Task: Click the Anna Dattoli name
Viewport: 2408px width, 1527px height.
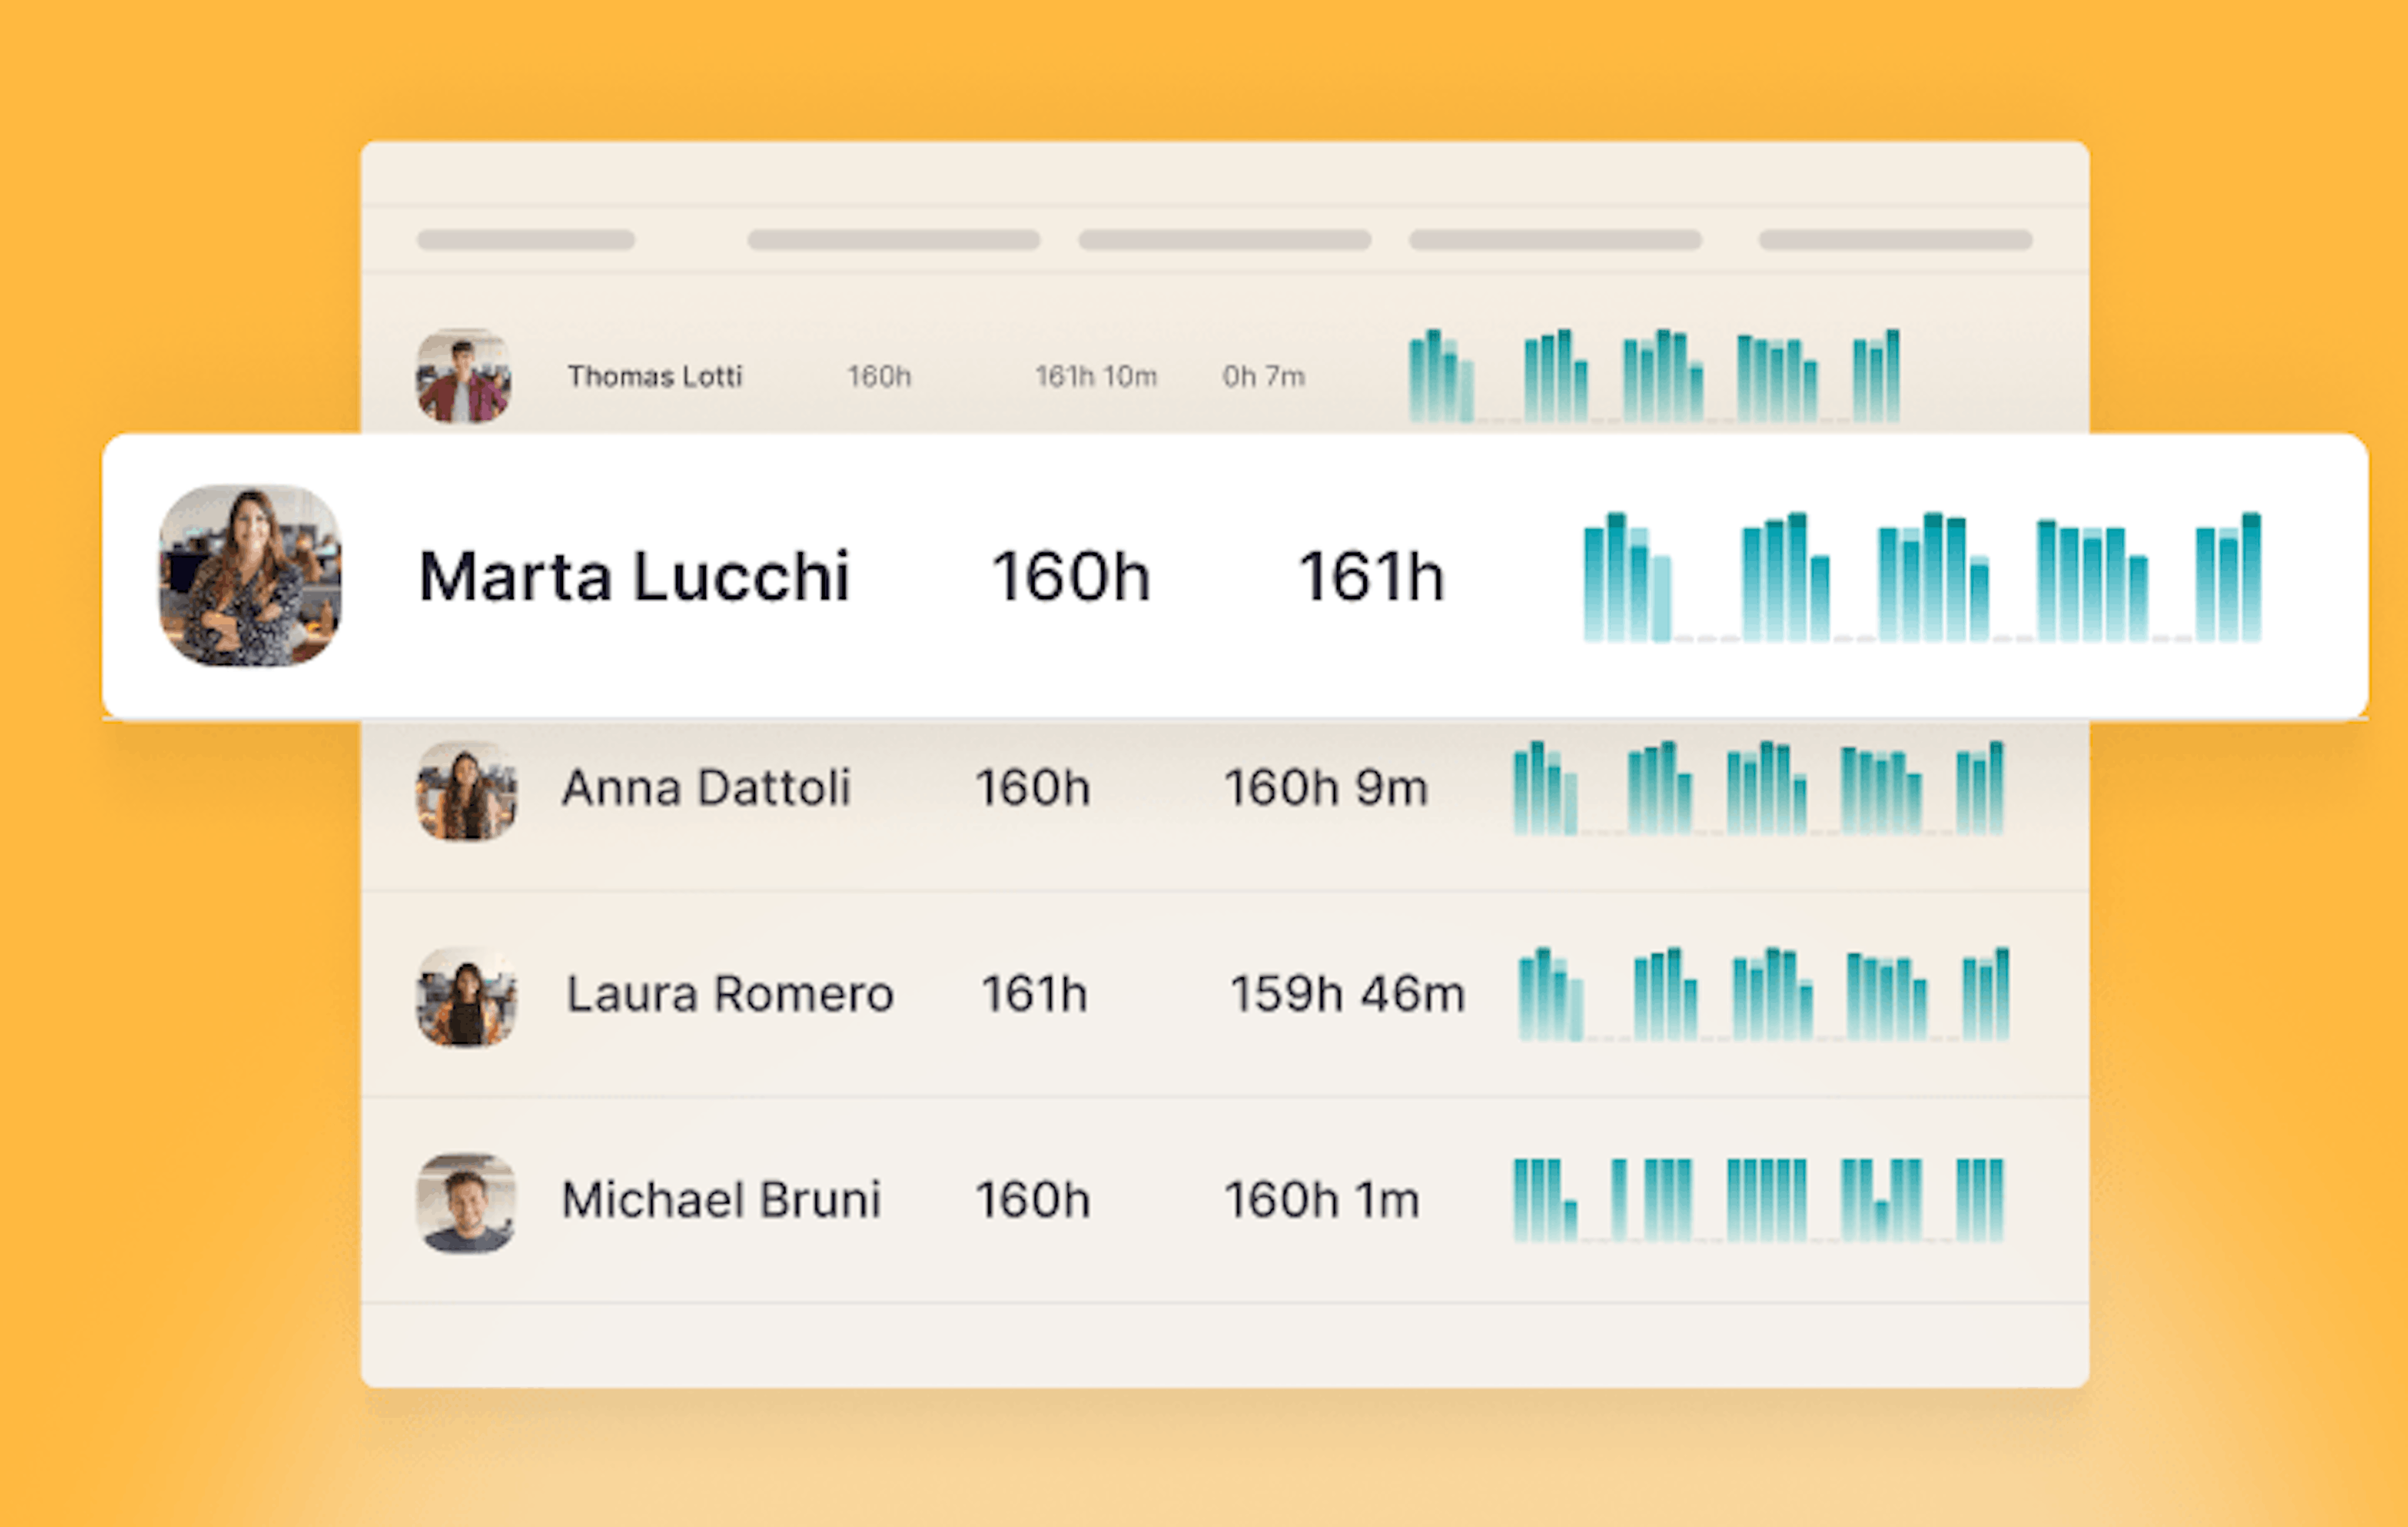Action: (706, 787)
